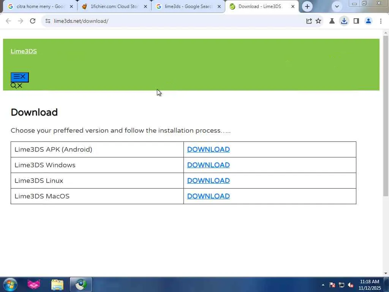Open a new browser tab
The height and width of the screenshot is (292, 389).
point(307,7)
